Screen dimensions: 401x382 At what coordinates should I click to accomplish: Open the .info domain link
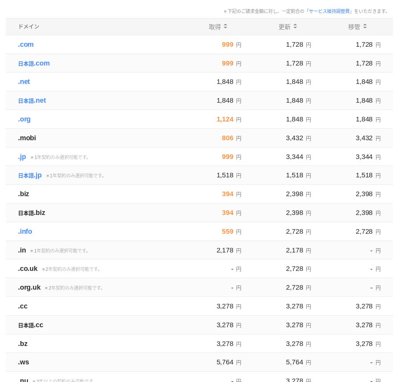(25, 231)
